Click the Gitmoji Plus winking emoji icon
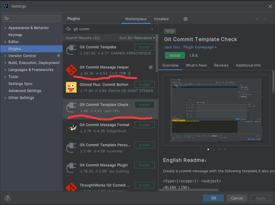The height and width of the screenshot is (205, 275). click(71, 87)
